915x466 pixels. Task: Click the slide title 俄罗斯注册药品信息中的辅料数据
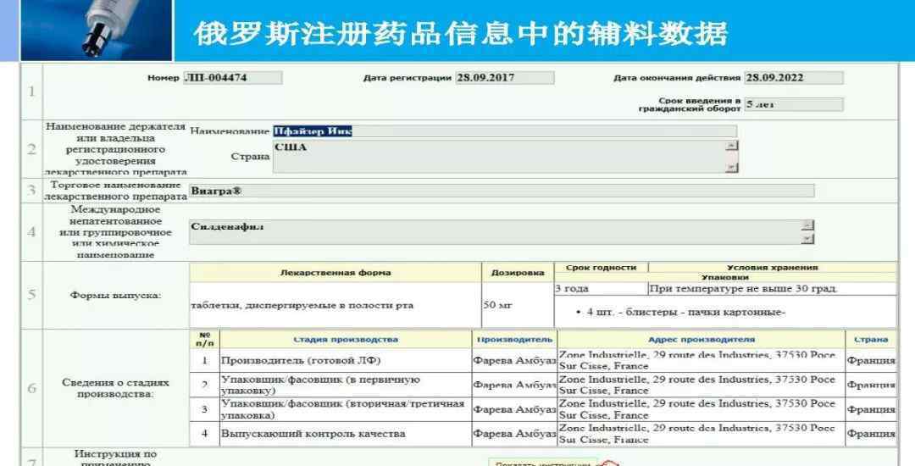click(x=461, y=34)
